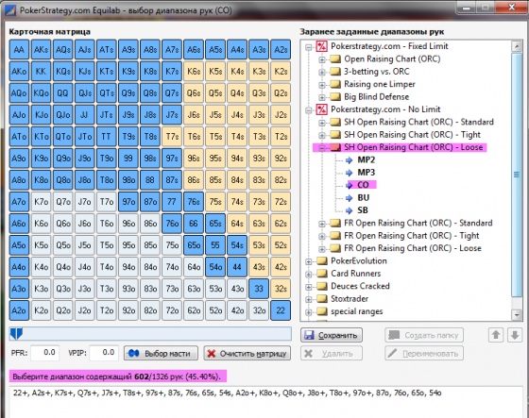Click the Сохранить save button
The width and height of the screenshot is (529, 418).
[x=332, y=335]
